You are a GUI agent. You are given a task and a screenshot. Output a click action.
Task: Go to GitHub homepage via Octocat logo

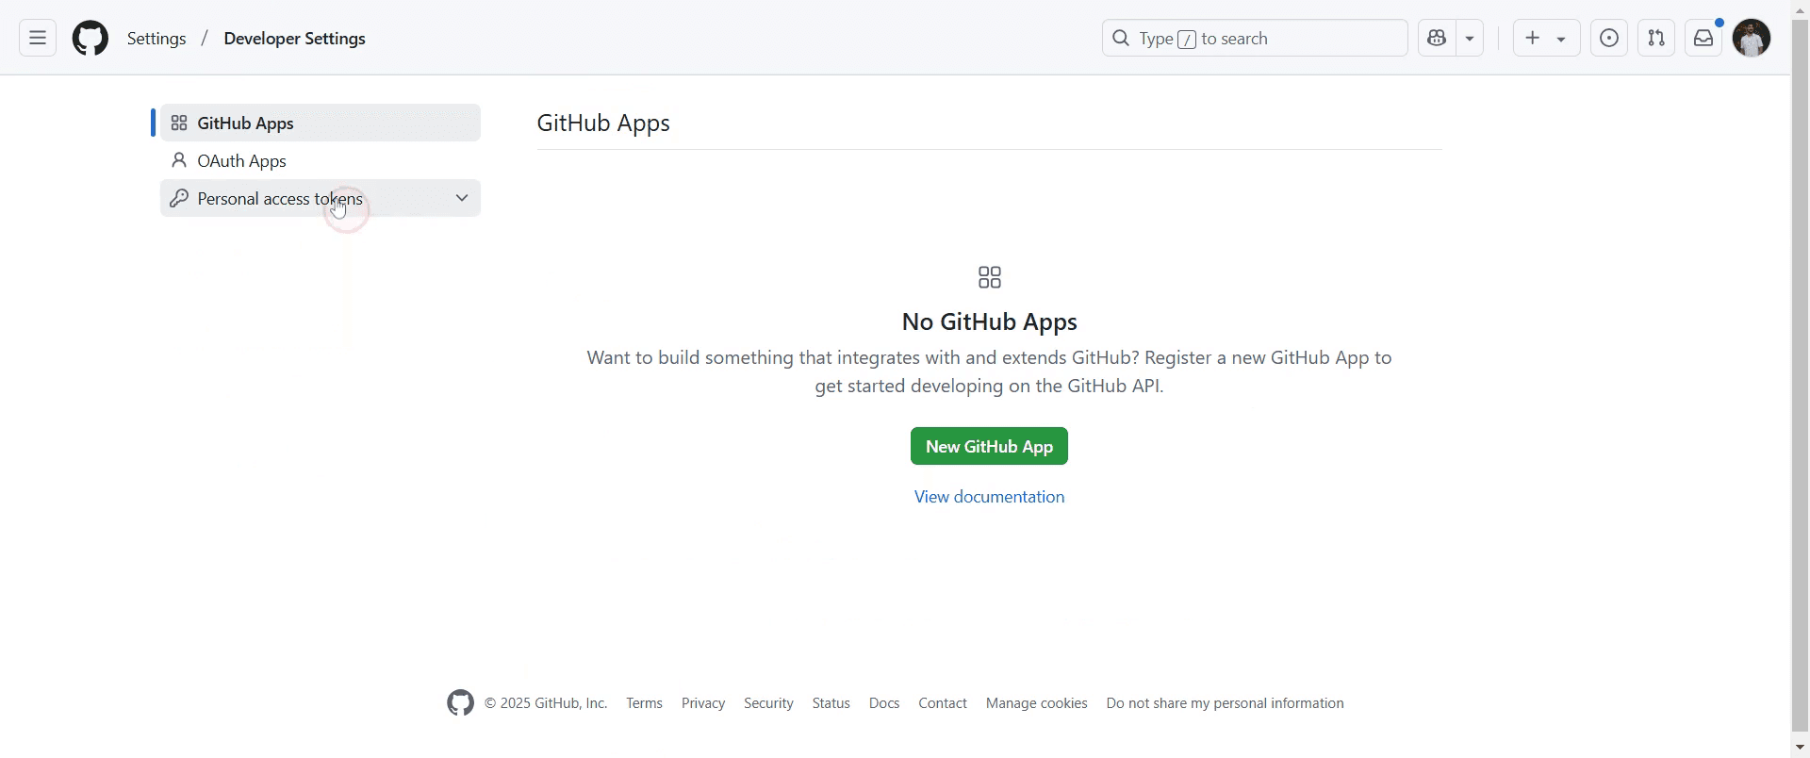(x=90, y=39)
